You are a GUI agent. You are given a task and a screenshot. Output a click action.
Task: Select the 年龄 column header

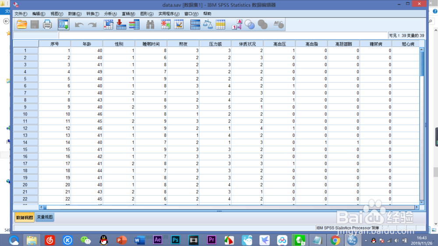(87, 44)
